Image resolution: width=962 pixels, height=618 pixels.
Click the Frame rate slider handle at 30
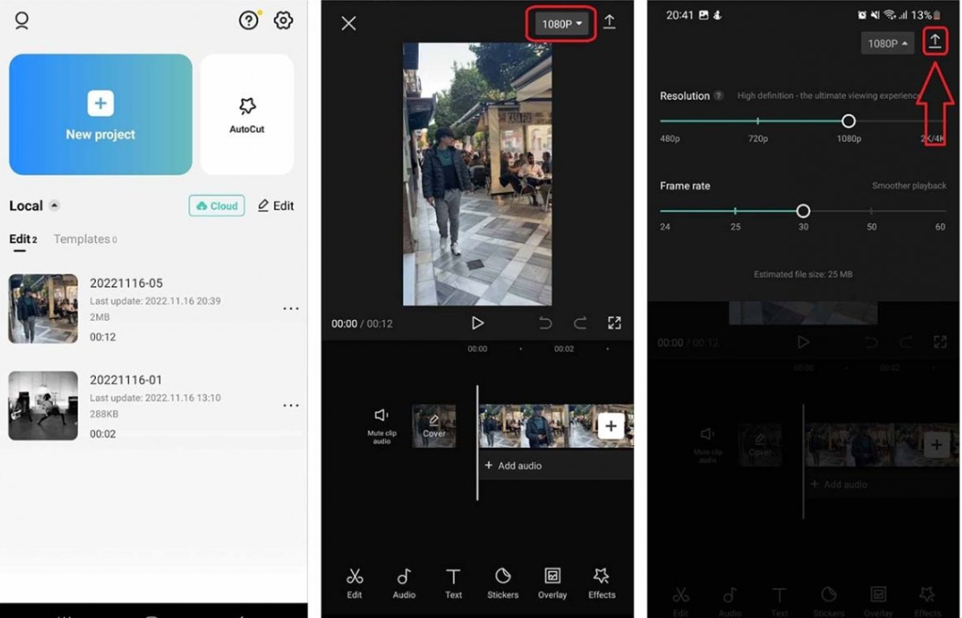point(803,211)
